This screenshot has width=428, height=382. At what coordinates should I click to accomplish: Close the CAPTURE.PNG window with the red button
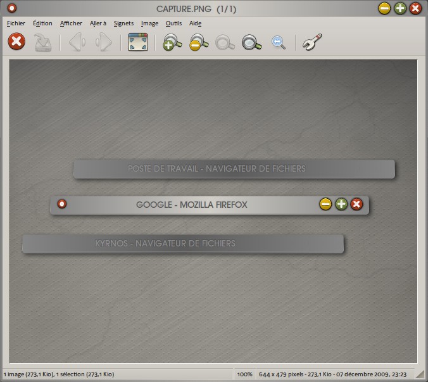tap(415, 8)
